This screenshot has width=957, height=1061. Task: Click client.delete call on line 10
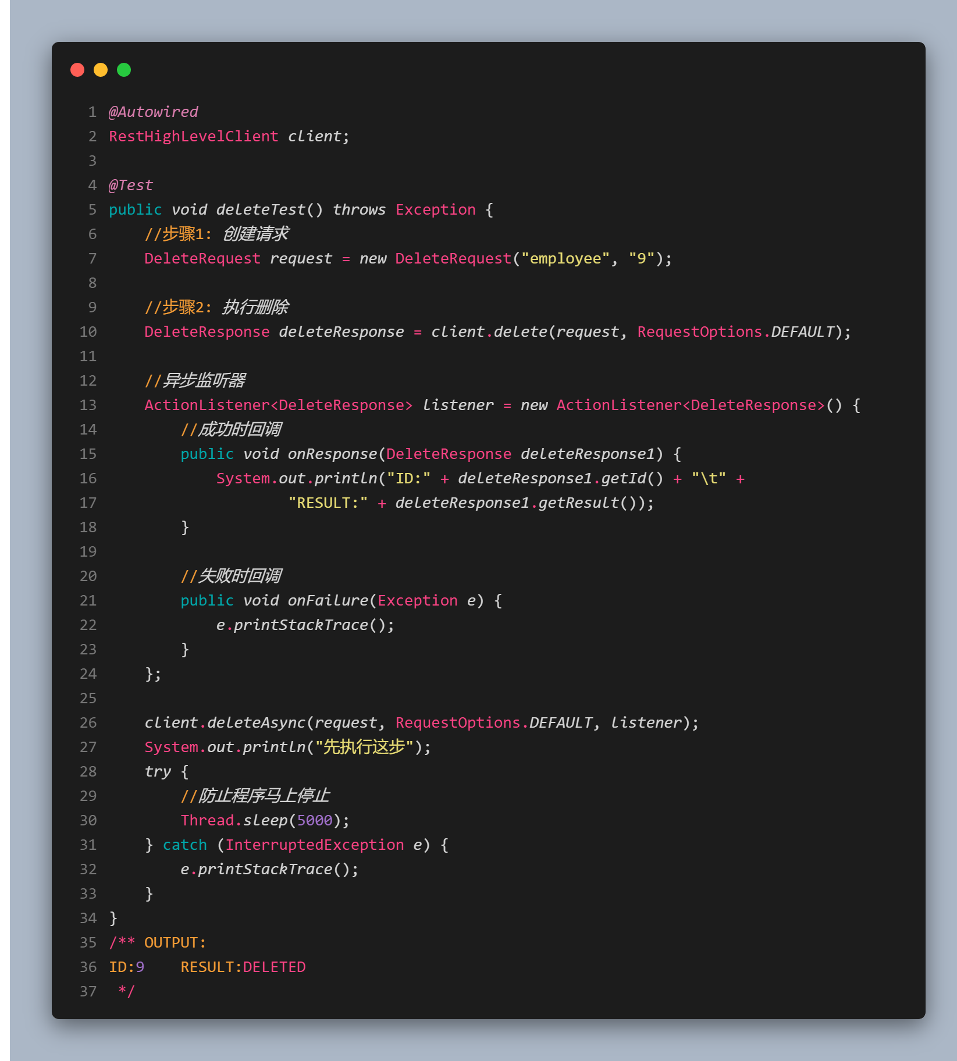[489, 332]
